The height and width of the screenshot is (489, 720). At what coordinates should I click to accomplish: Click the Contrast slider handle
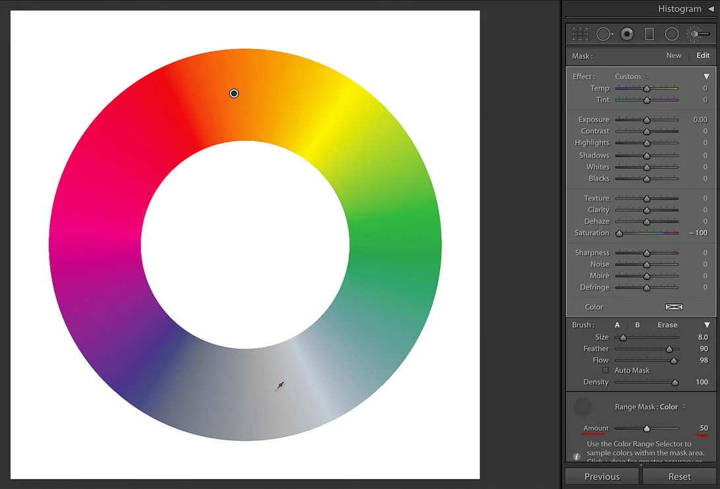tap(647, 131)
